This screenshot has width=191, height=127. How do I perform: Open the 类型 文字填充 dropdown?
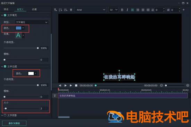[x=32, y=22]
